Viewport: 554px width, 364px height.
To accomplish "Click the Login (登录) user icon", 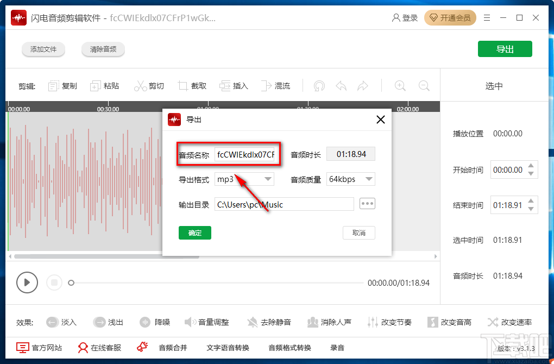I will [405, 18].
